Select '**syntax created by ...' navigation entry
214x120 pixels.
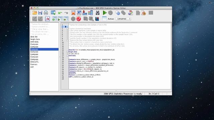[40, 27]
